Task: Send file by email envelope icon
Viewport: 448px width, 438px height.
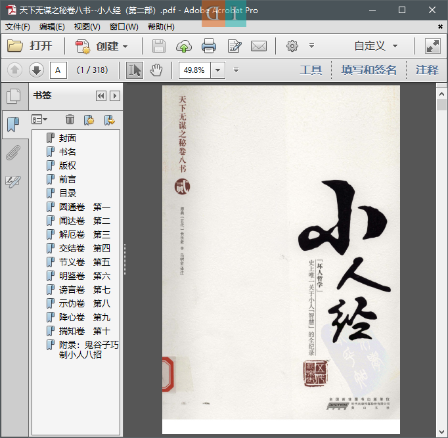Action: tap(259, 46)
